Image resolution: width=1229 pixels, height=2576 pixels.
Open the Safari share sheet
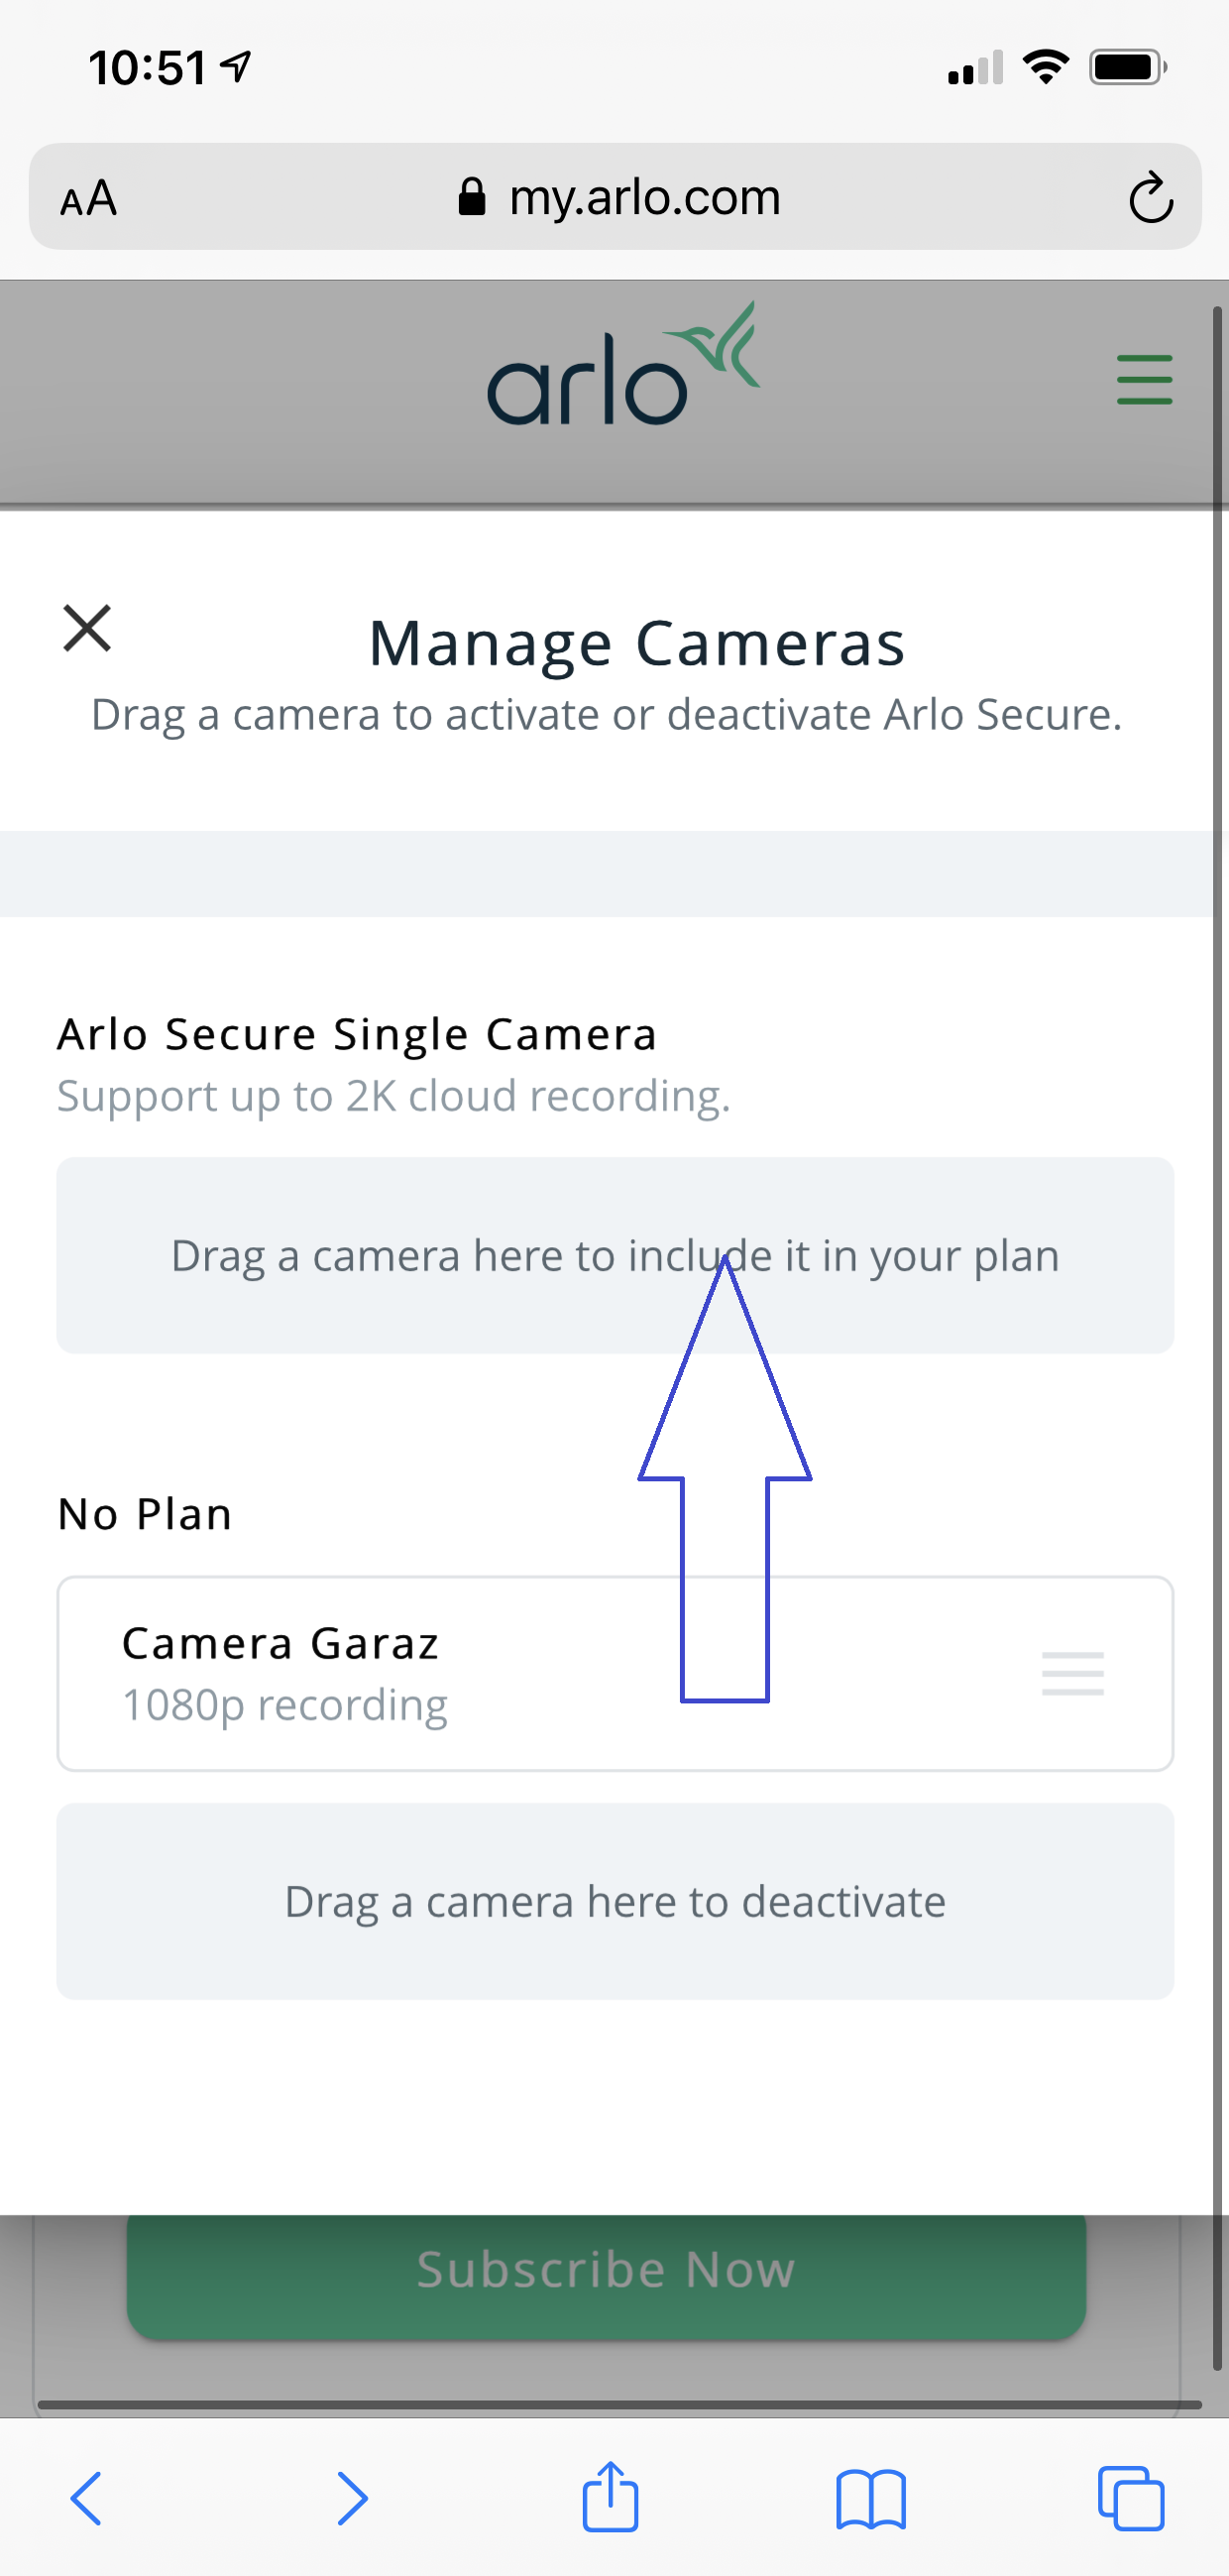[x=613, y=2498]
